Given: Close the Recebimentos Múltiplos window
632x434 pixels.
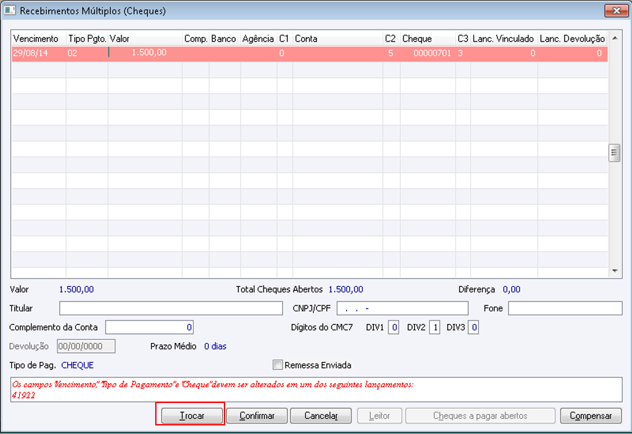Looking at the screenshot, I should pos(616,11).
